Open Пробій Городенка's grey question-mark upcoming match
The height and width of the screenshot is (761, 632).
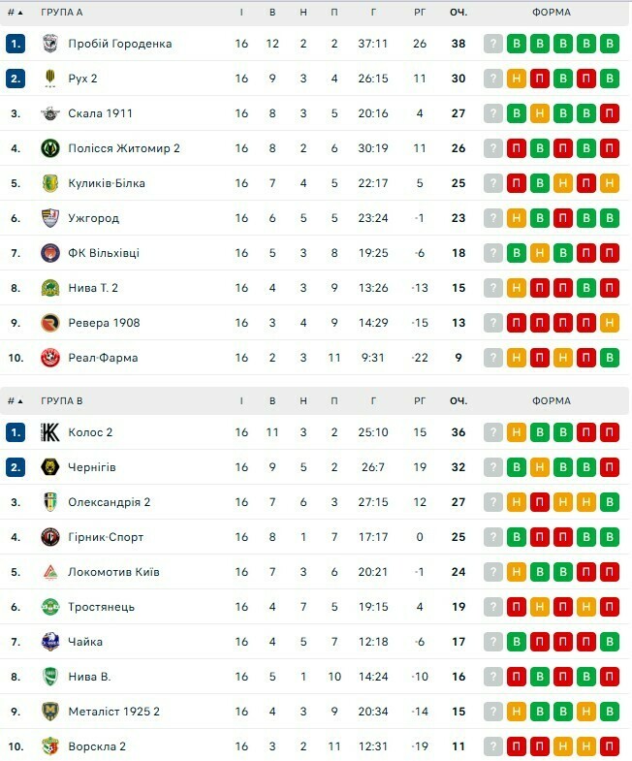493,44
